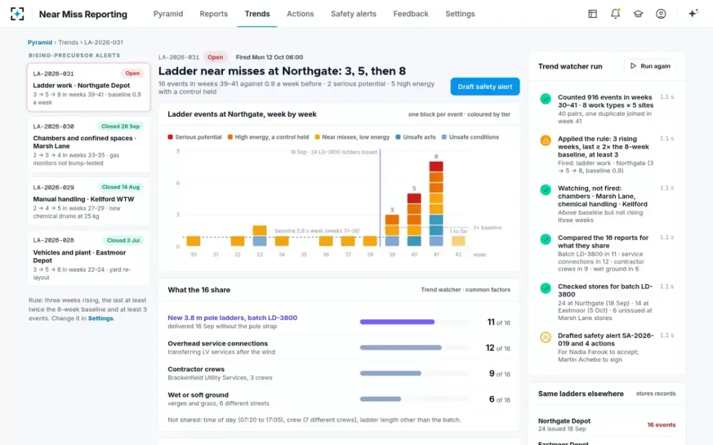The width and height of the screenshot is (713, 445).
Task: Click the Unsafe acts legend swatch
Action: click(398, 137)
